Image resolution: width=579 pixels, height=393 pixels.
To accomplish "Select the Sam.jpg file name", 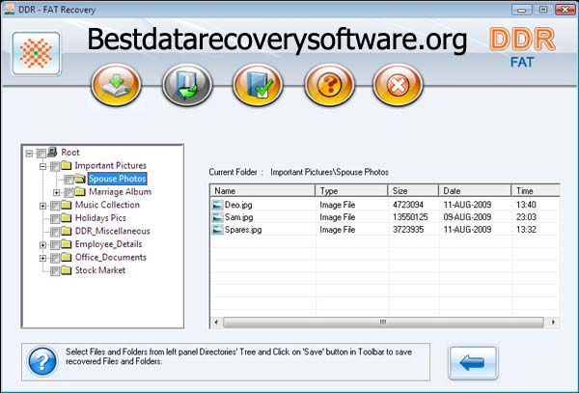I will [x=239, y=217].
